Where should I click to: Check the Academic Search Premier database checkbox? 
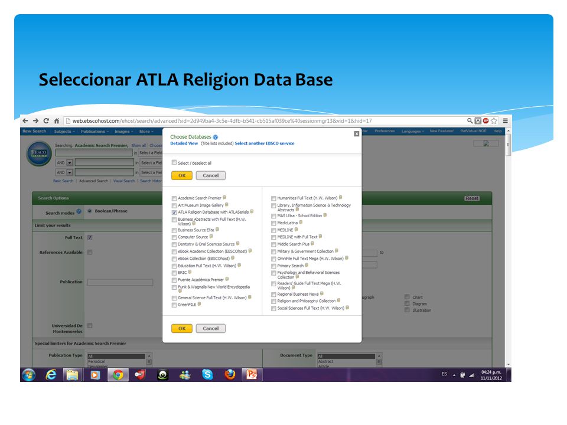pos(174,198)
